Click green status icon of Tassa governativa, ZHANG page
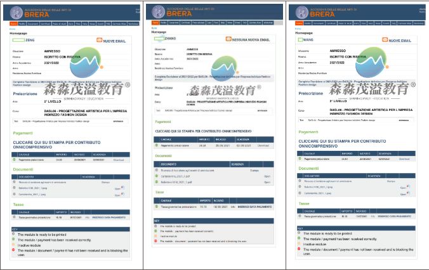The height and width of the screenshot is (270, 429). tap(157, 207)
